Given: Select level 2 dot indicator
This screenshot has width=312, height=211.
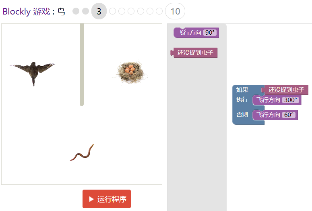Looking at the screenshot, I should 86,11.
